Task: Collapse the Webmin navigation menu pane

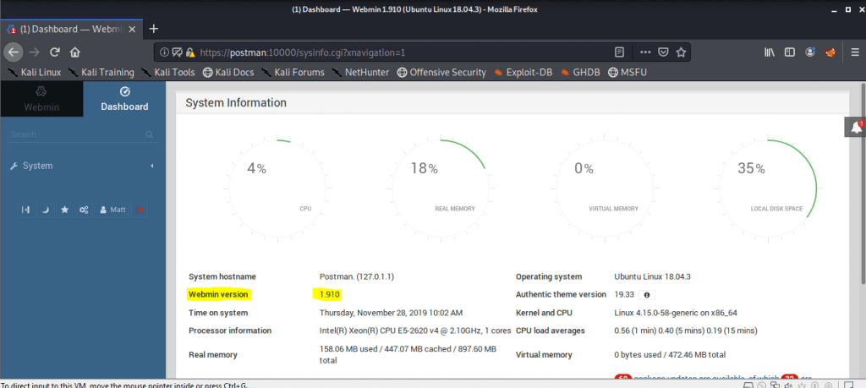Action: 25,210
